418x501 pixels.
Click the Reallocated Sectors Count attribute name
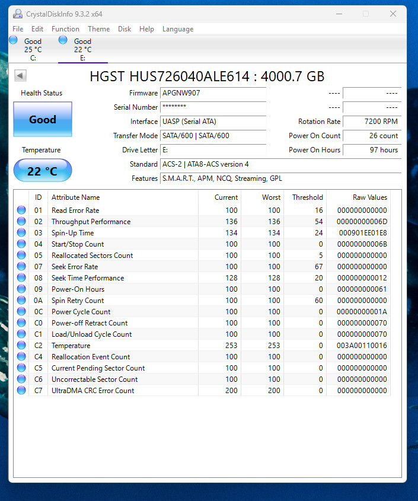click(x=92, y=256)
